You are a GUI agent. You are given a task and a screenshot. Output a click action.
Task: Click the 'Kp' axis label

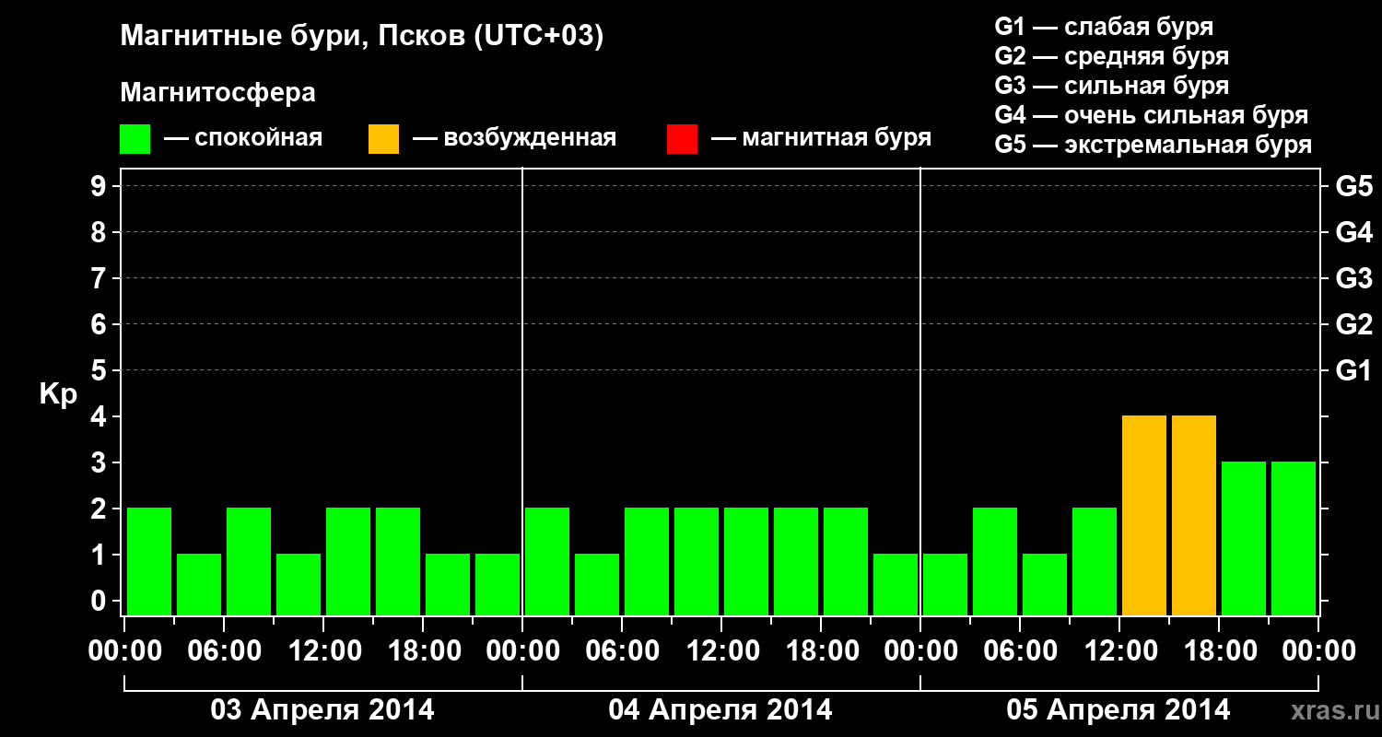(58, 394)
